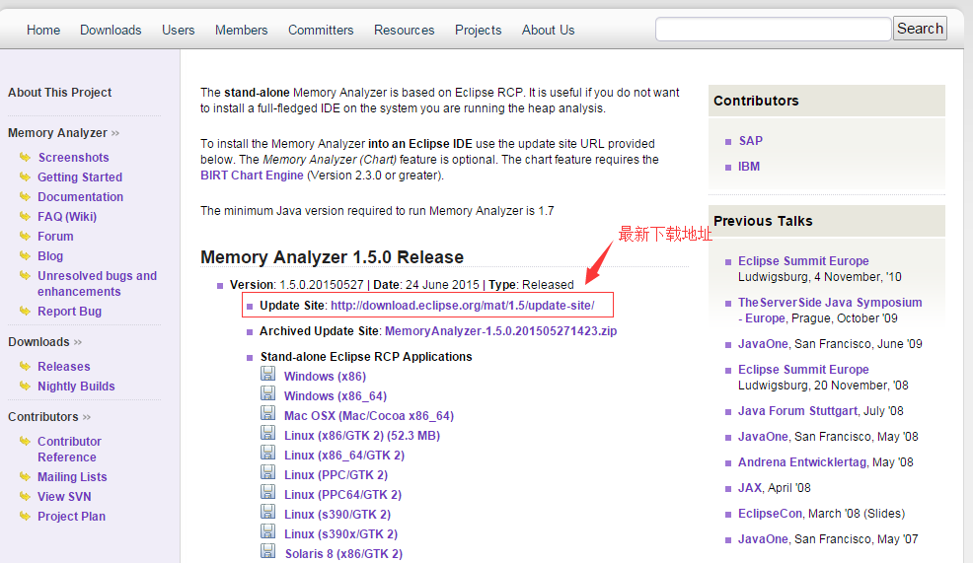Click the disk icon beside Mac OSX download

click(x=268, y=413)
